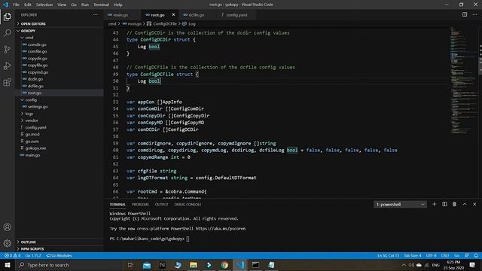This screenshot has width=482, height=271.
Task: Open the Terminal menu
Action: [x=101, y=5]
